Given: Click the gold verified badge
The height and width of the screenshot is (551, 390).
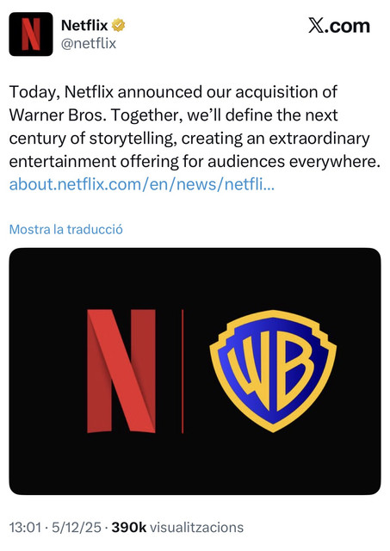Looking at the screenshot, I should 119,25.
